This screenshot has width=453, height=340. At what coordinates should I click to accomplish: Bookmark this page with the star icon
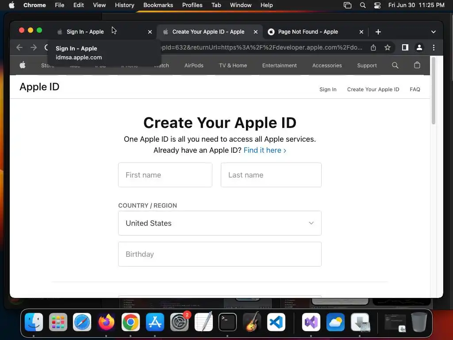(388, 47)
